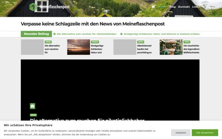Open ticker link 'Einzigartige Erlebnisse: Natur und Historie'

tap(162, 34)
